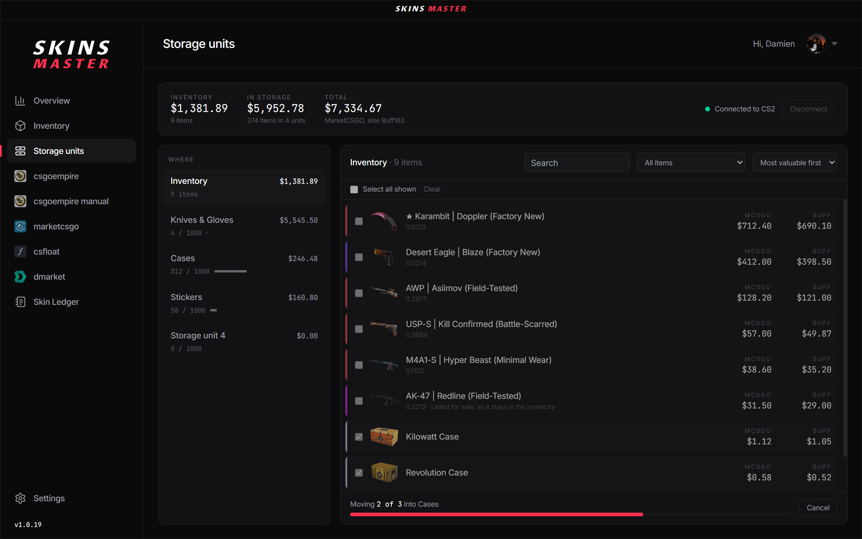Click the csgoempire manual coin icon
862x539 pixels.
20,202
